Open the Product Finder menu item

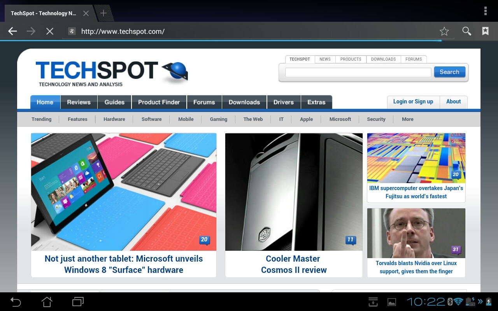[x=159, y=102]
